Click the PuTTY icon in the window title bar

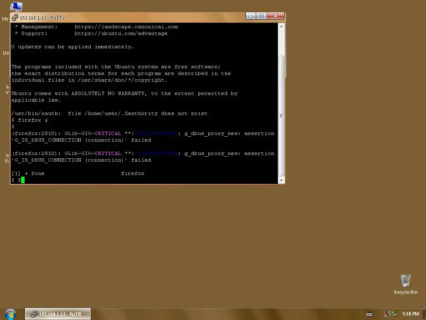(15, 17)
